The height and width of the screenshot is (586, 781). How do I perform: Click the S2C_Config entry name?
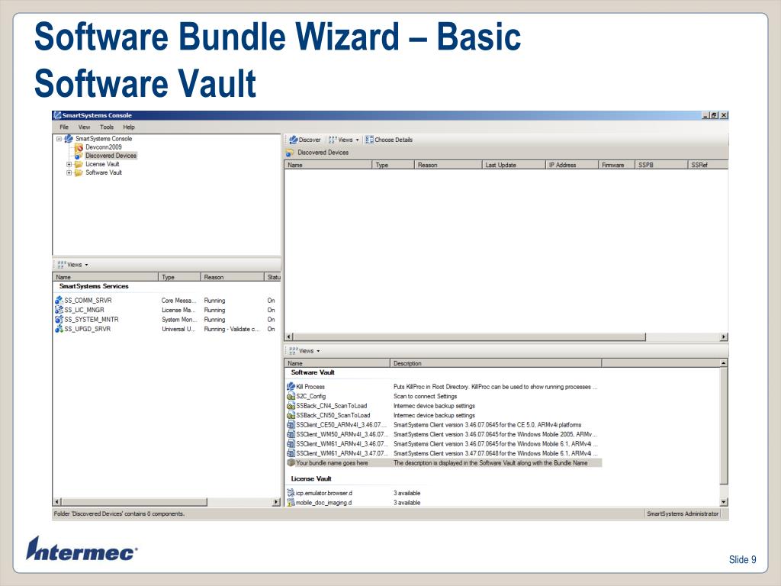tap(311, 396)
